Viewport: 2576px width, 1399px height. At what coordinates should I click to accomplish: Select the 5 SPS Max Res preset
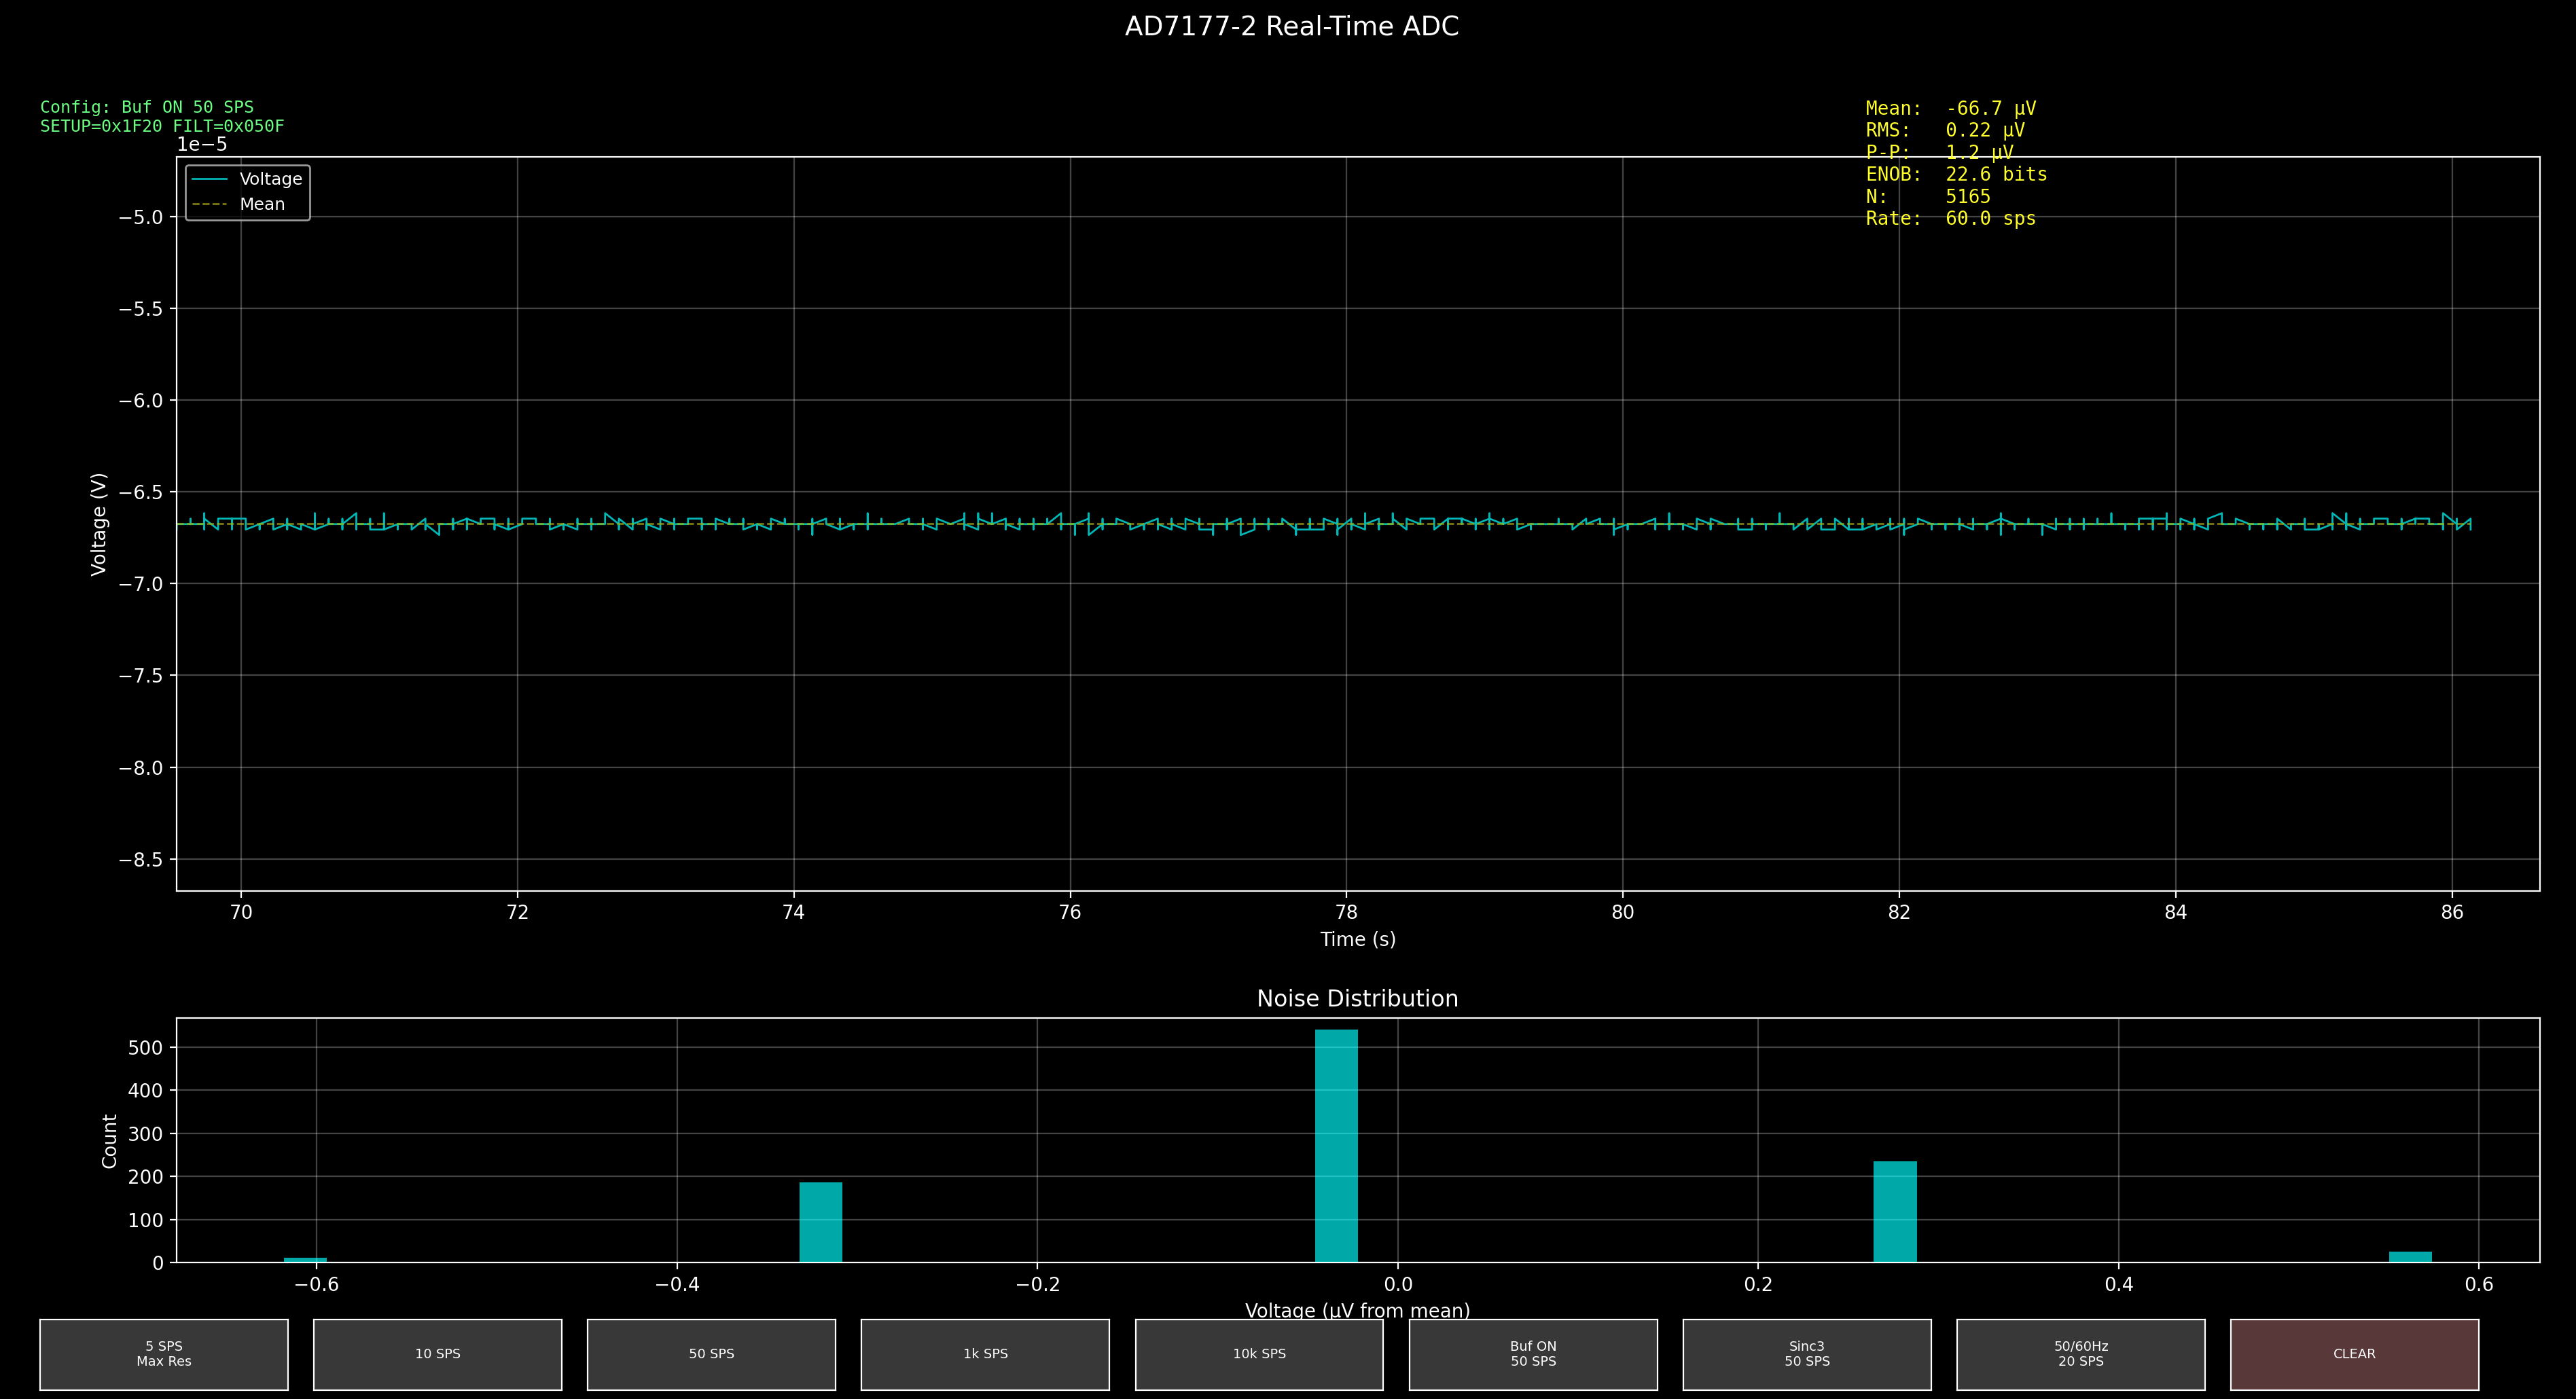[164, 1354]
